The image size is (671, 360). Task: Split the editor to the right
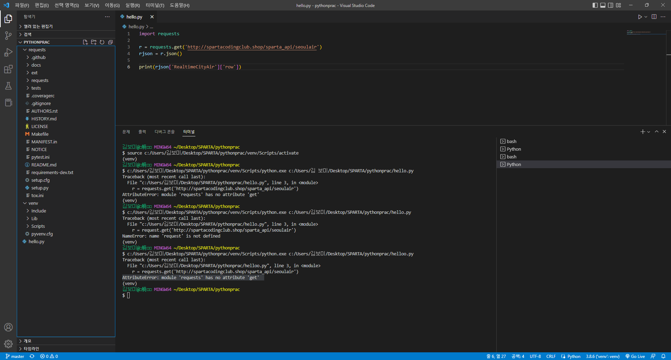654,17
